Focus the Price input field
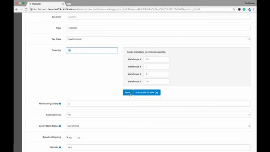The image size is (270, 152). click(x=158, y=28)
